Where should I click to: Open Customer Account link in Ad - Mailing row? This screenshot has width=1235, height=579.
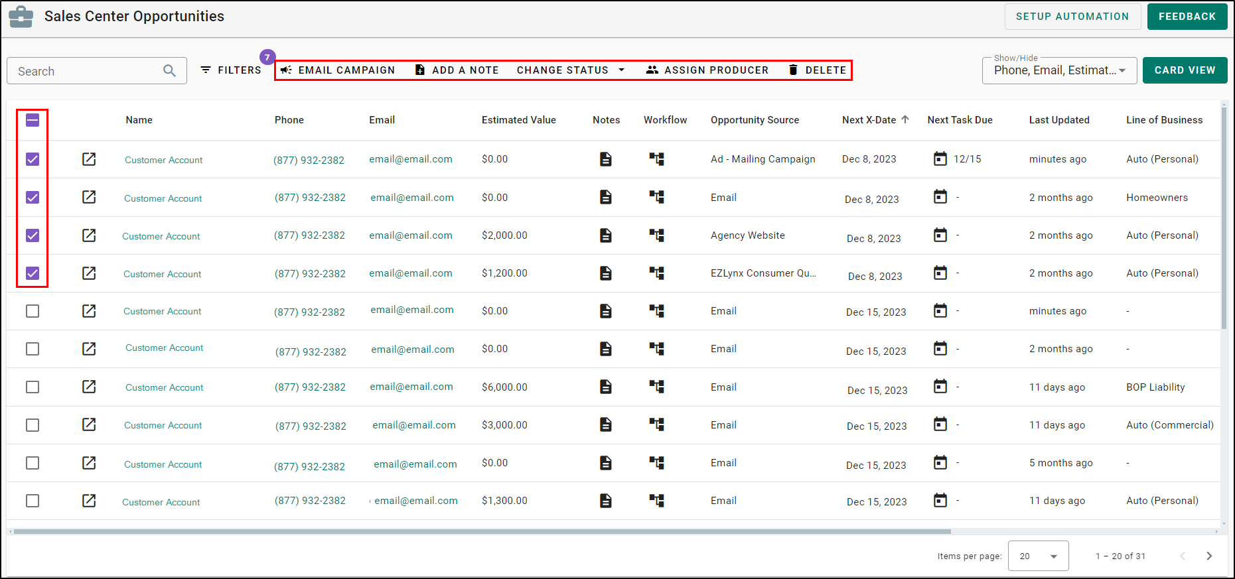pos(164,160)
